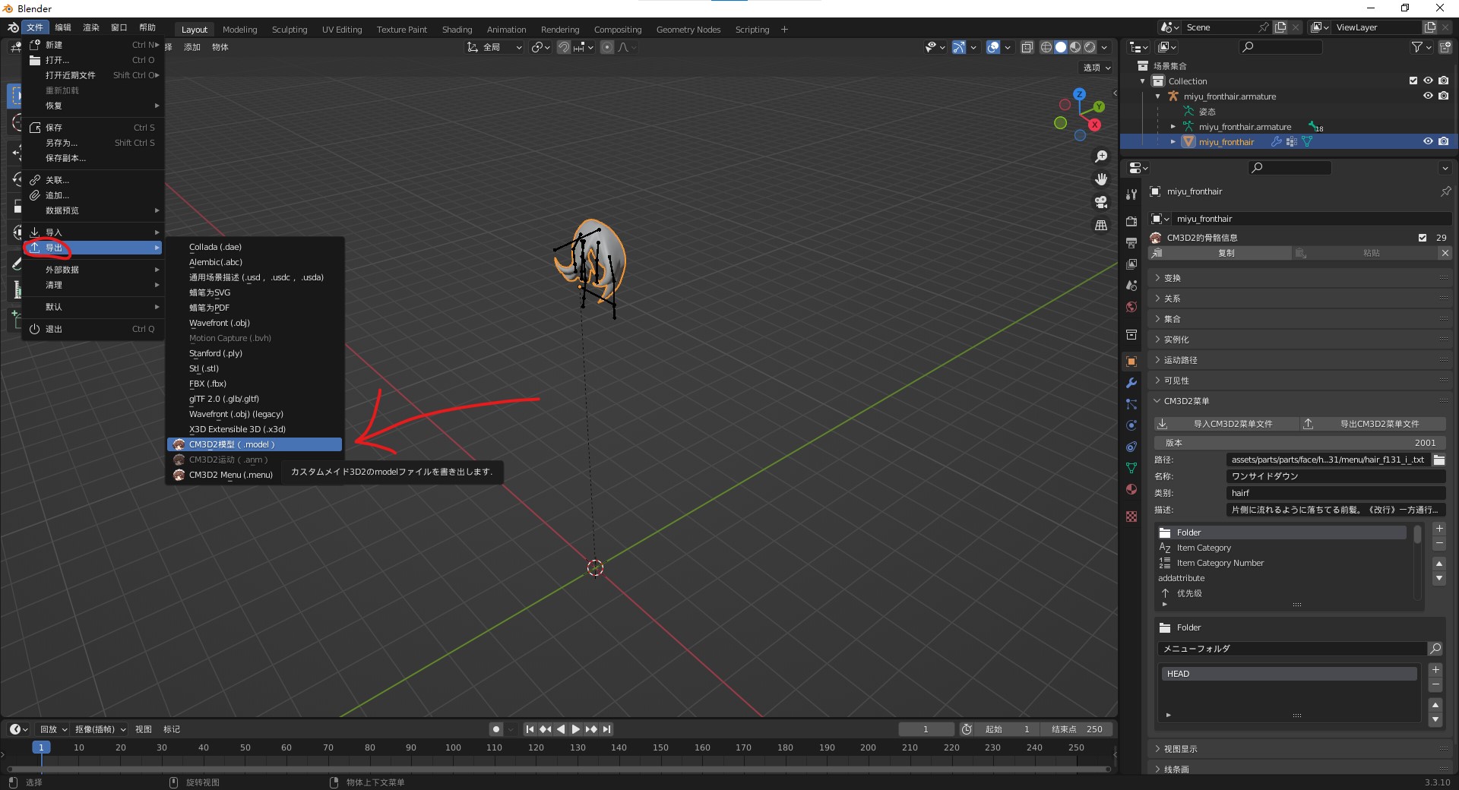The width and height of the screenshot is (1459, 790).
Task: Click the pan view hand icon
Action: pos(1100,179)
